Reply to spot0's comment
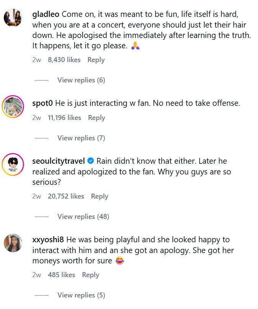 pos(96,118)
